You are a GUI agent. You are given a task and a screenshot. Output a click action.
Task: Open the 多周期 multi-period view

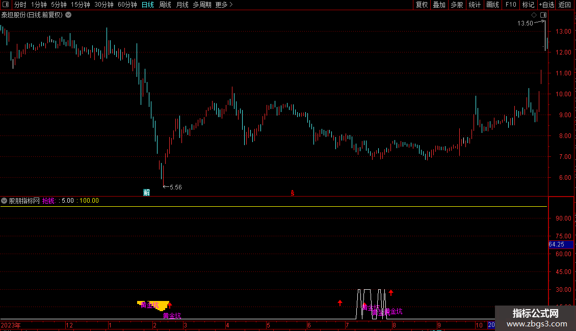tap(202, 5)
